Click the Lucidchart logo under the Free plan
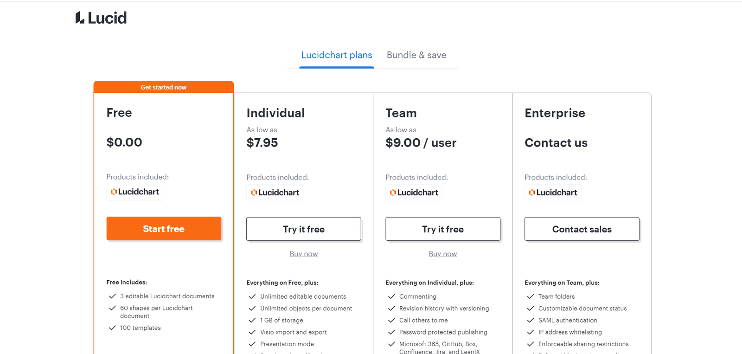 pos(134,192)
